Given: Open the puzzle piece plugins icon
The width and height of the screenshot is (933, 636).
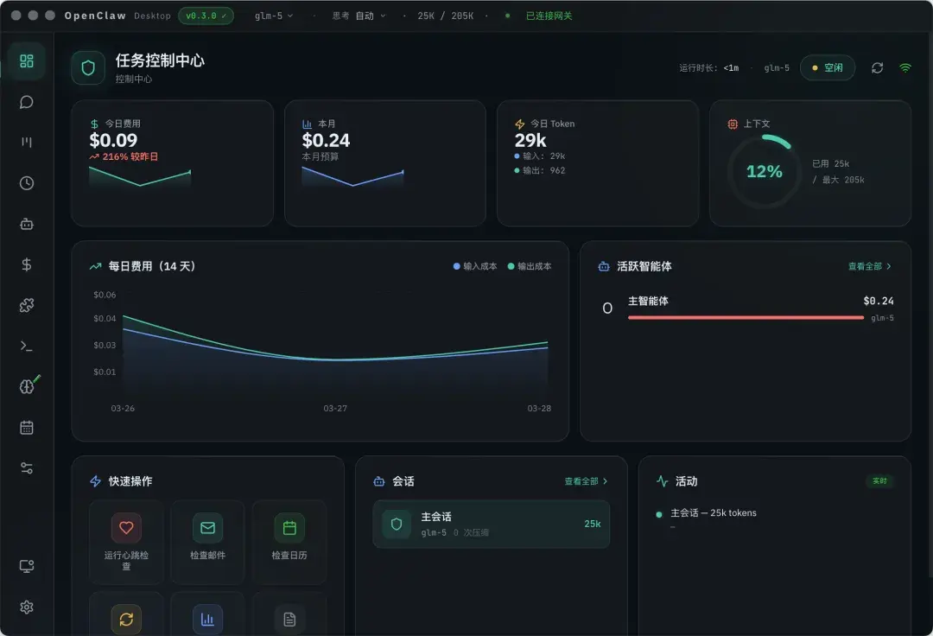Looking at the screenshot, I should click(x=27, y=305).
